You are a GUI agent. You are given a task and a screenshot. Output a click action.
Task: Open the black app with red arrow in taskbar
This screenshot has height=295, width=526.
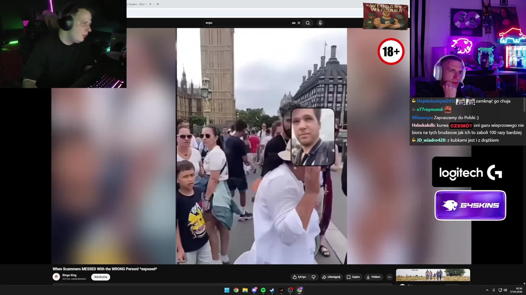(x=281, y=290)
